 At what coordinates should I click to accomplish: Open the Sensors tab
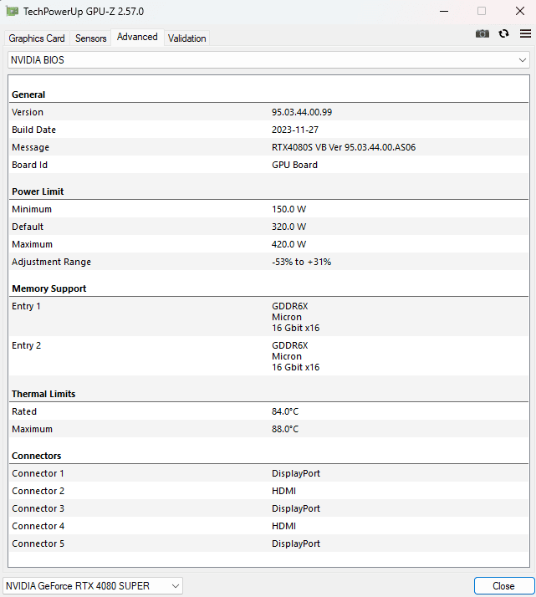[x=91, y=38]
